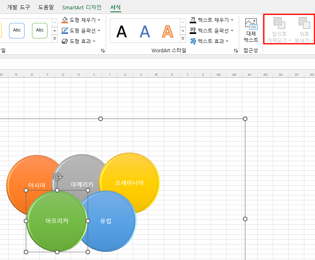The height and width of the screenshot is (260, 315).
Task: Select column header T
Action: (x=110, y=74)
